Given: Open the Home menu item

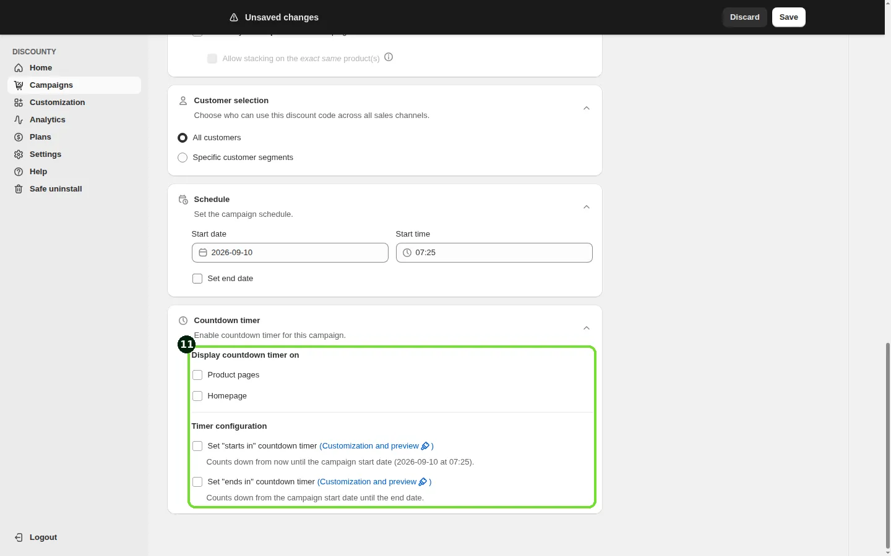Looking at the screenshot, I should [x=74, y=68].
